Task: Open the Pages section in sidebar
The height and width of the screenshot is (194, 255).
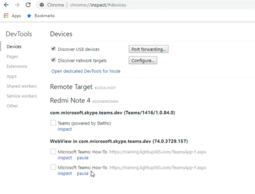Action: (x=12, y=57)
